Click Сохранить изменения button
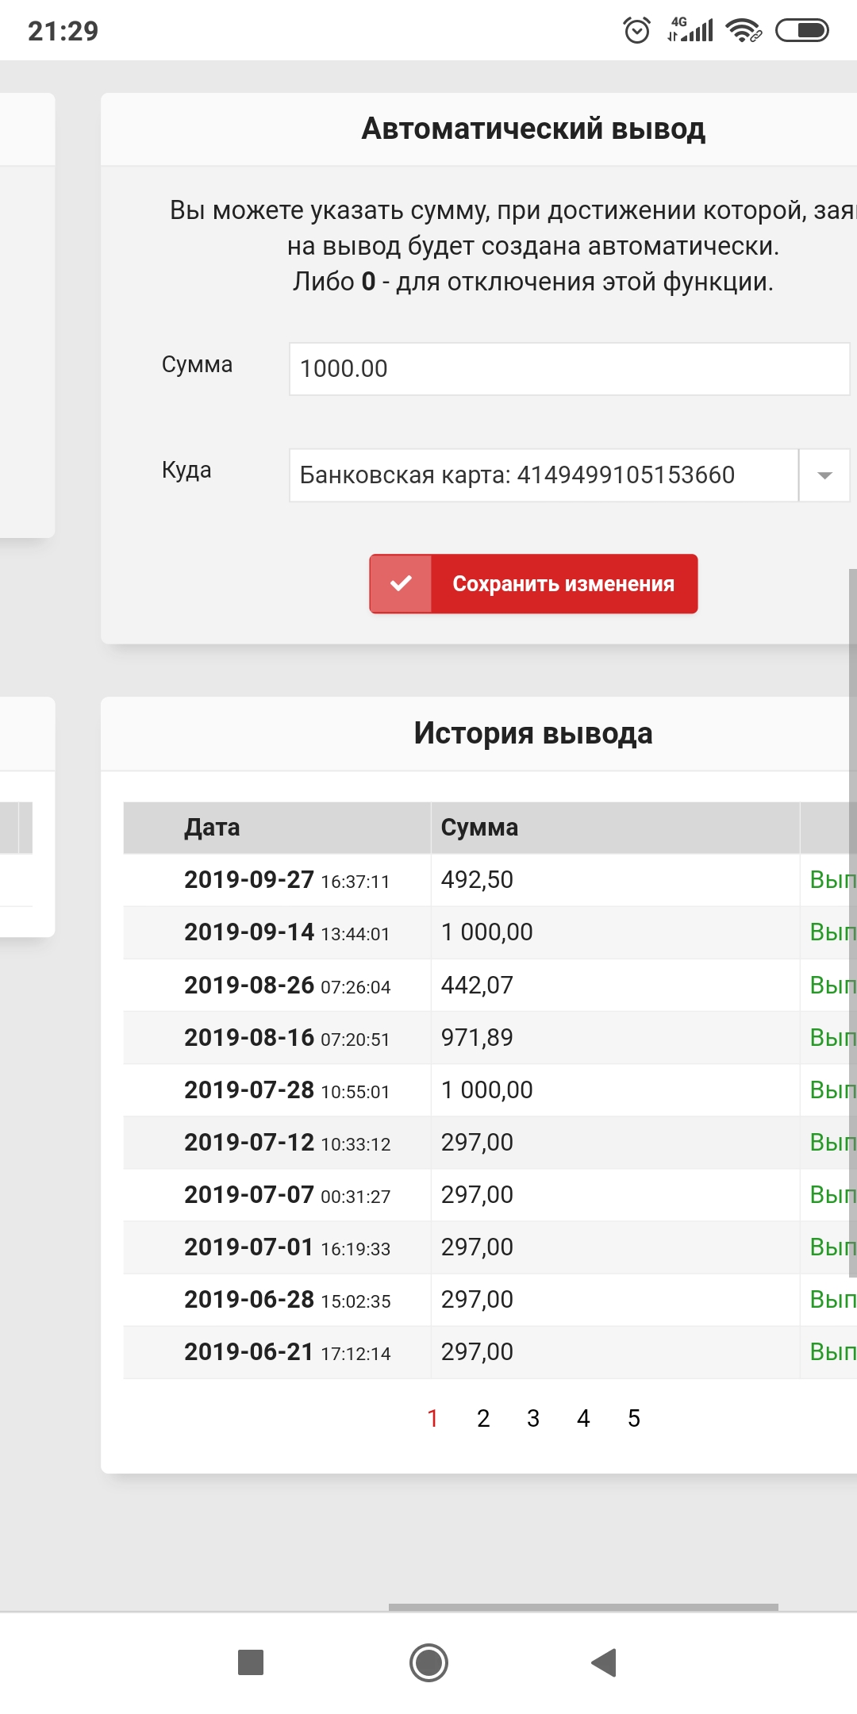This screenshot has height=1714, width=857. point(533,583)
